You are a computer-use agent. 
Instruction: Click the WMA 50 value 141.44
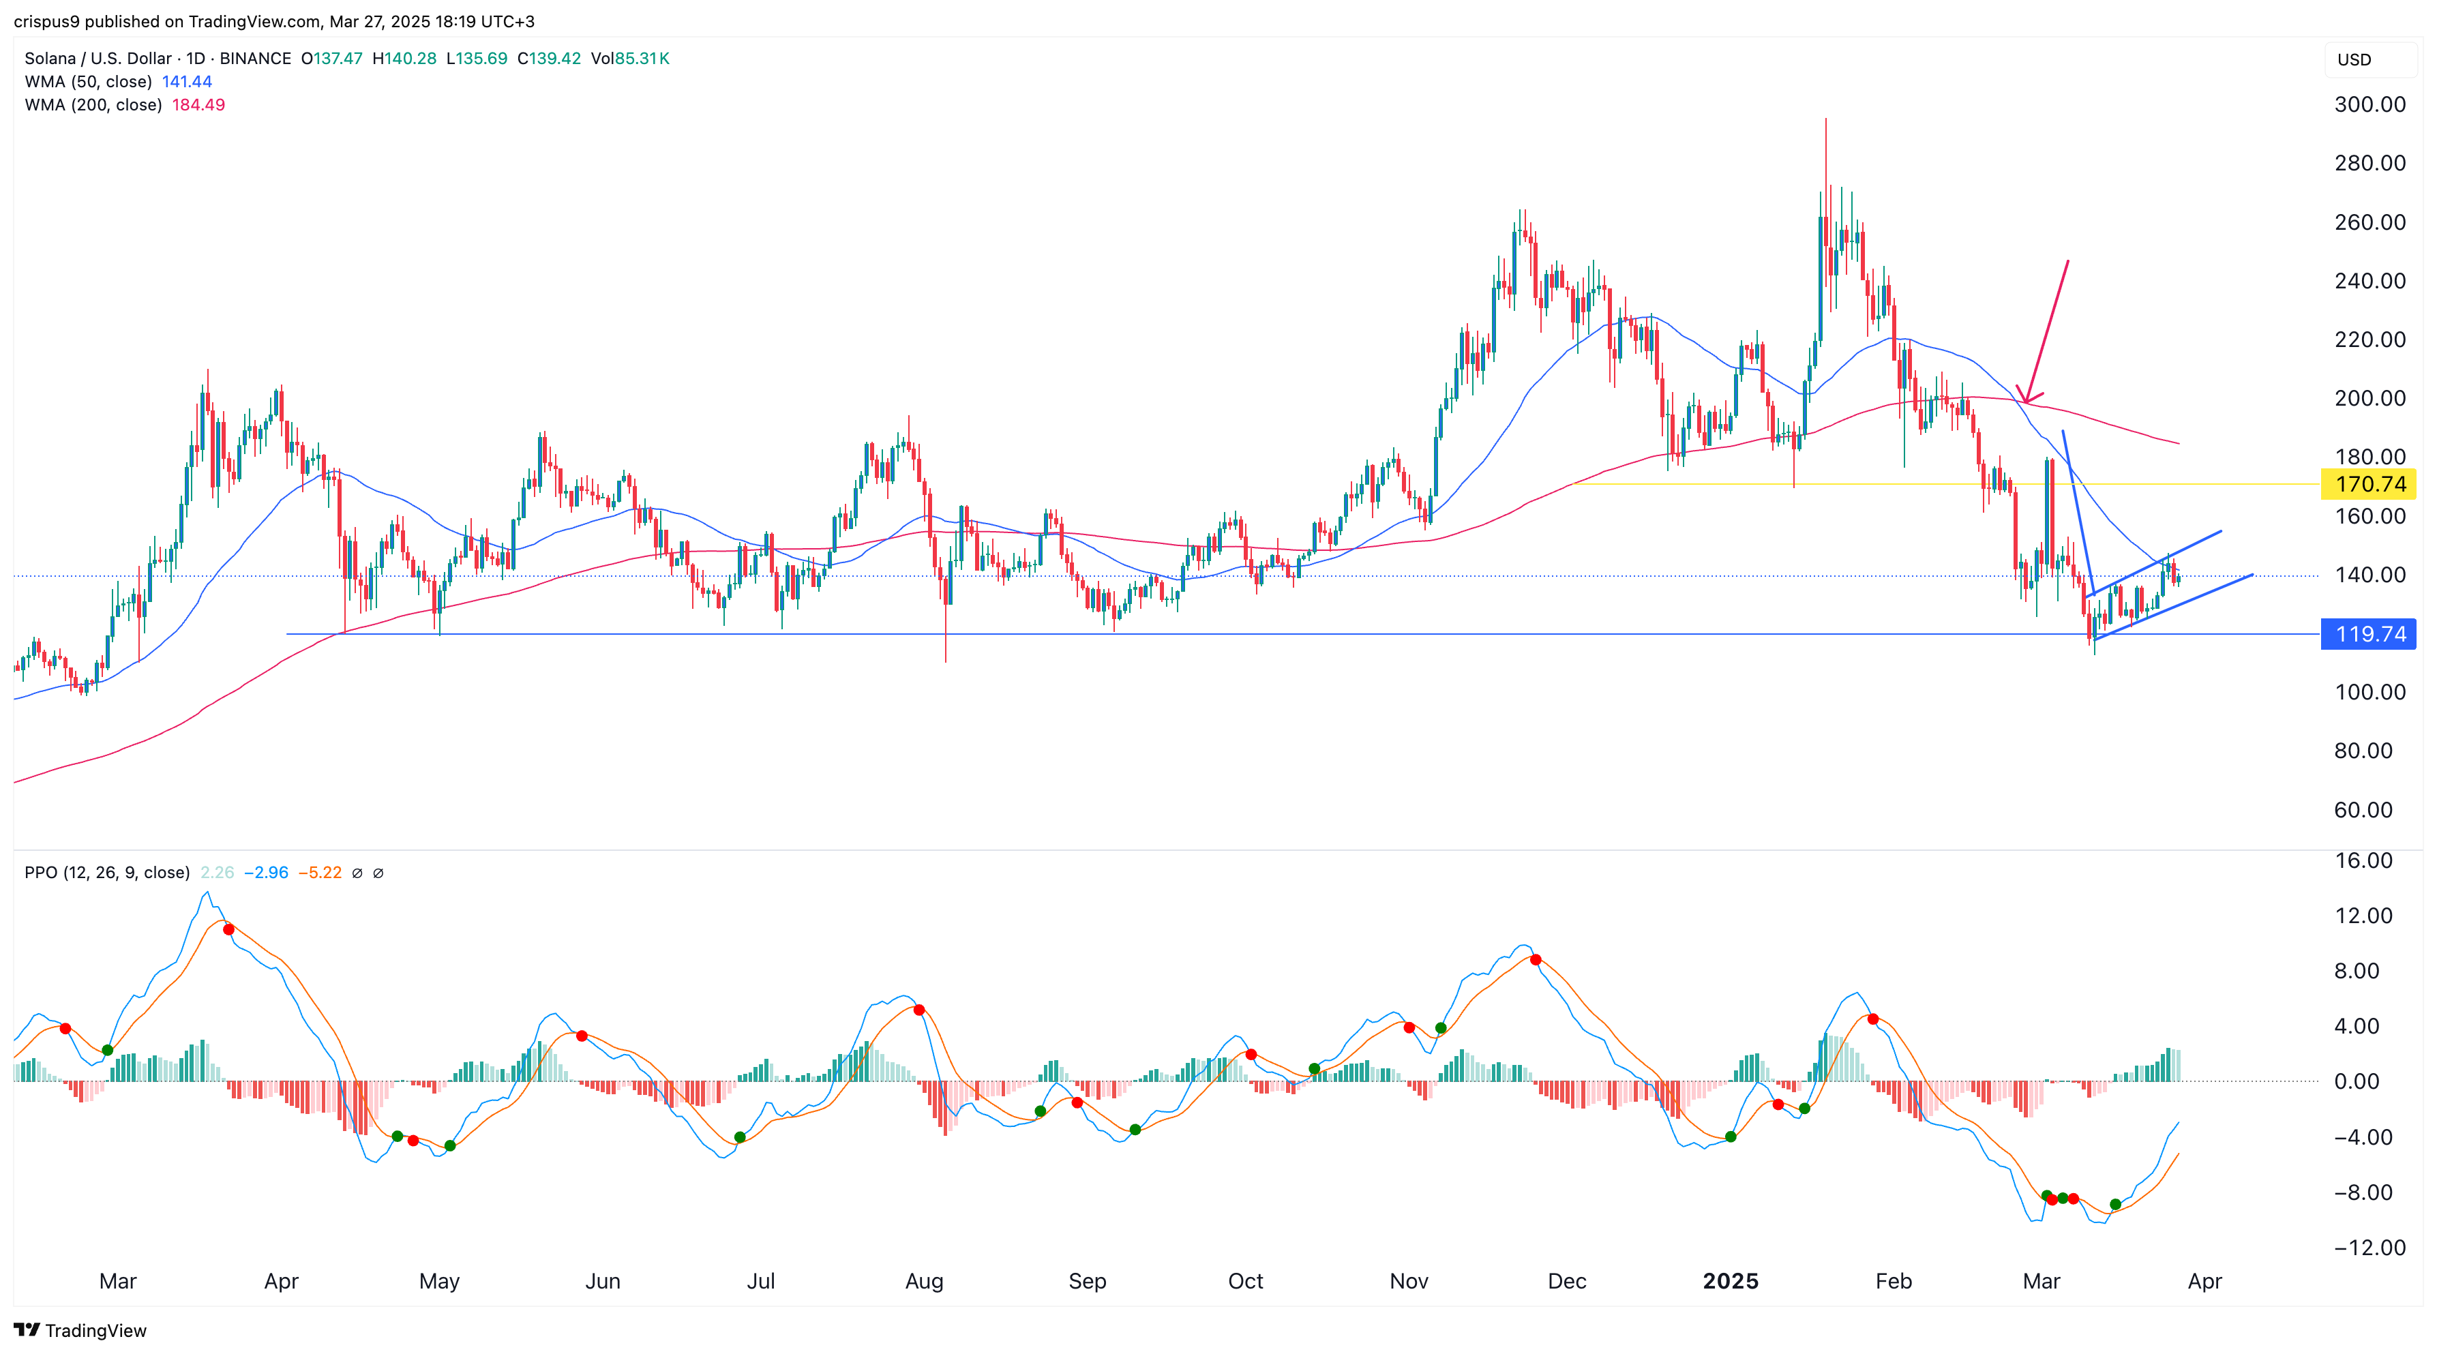coord(186,81)
